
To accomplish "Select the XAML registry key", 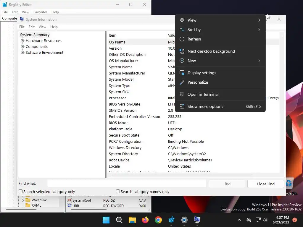I will [36, 205].
